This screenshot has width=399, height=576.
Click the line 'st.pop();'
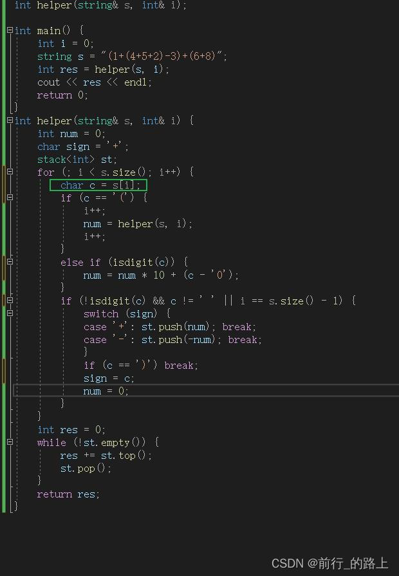(86, 469)
